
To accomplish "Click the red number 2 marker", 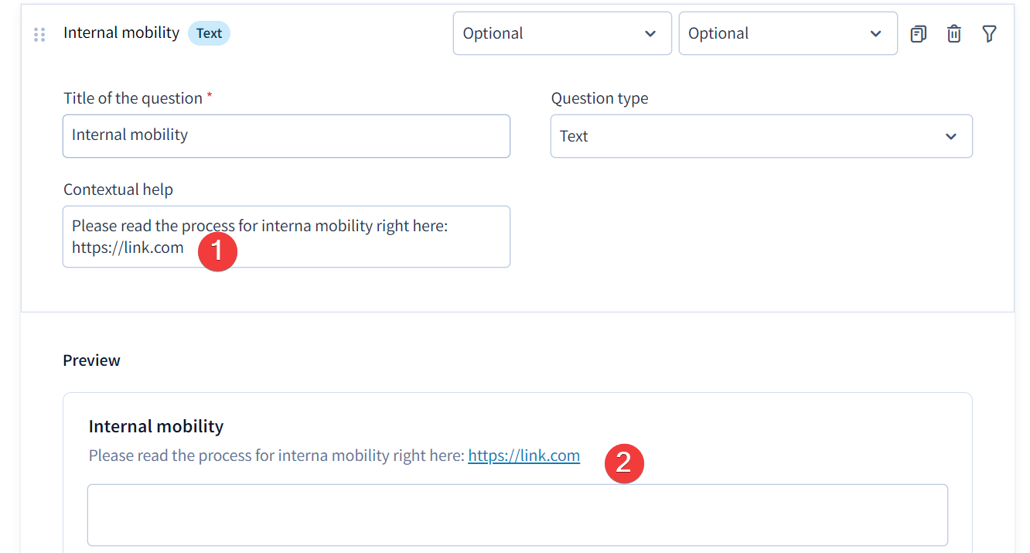I will (624, 463).
